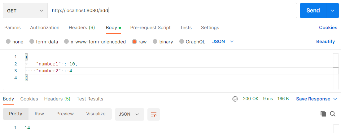
Task: Open the response JSON format dropdown
Action: [129, 114]
